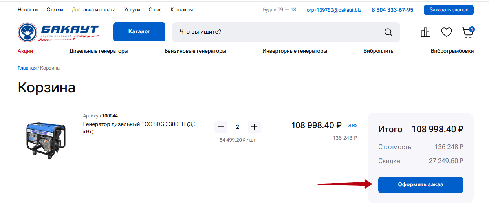Click the magnifier search icon
Image resolution: width=489 pixels, height=216 pixels.
(x=388, y=32)
